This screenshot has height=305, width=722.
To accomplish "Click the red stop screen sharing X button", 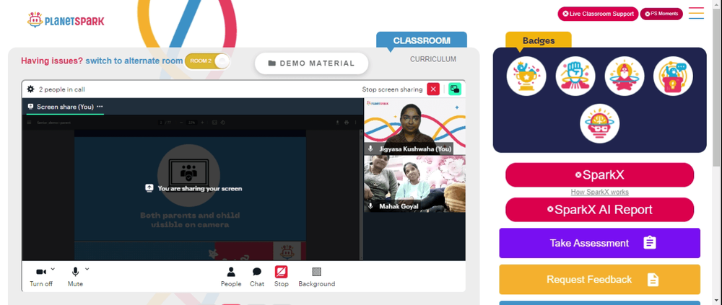I will 433,89.
